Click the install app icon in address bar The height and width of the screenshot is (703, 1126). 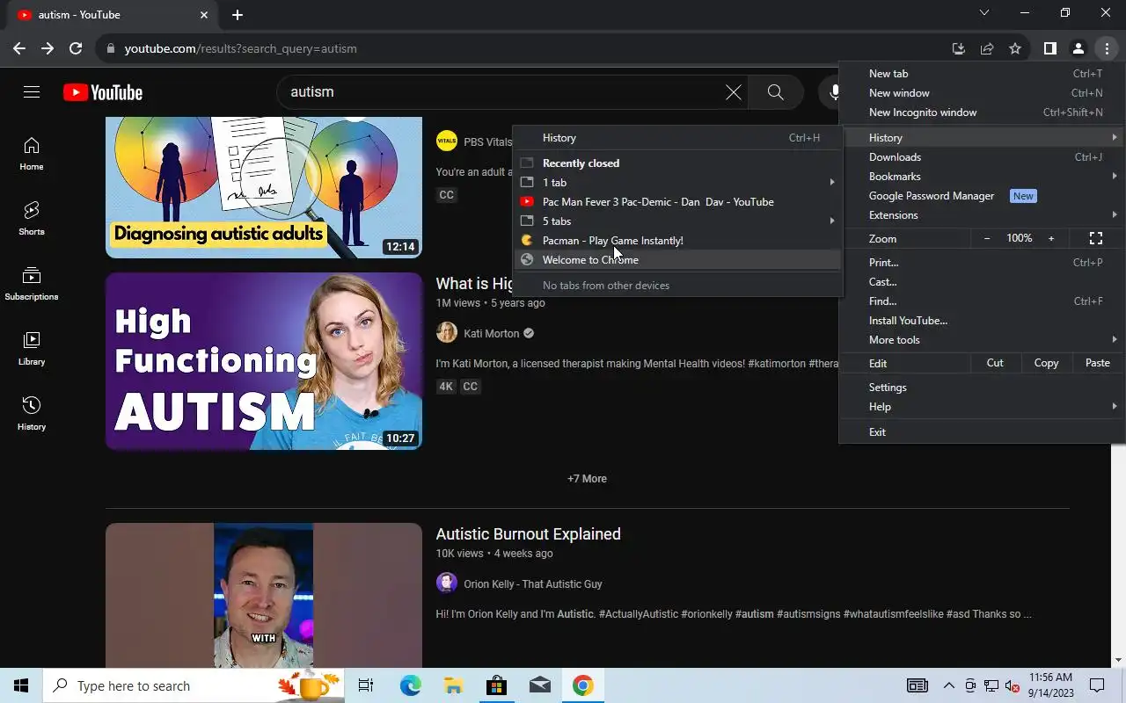click(959, 48)
